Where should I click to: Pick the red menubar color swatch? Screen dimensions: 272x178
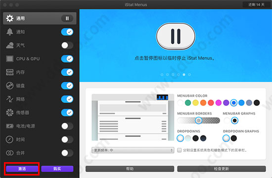point(211,103)
